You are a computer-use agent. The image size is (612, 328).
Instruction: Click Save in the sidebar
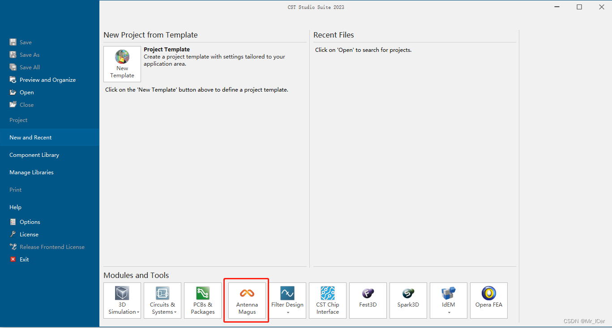pos(21,42)
